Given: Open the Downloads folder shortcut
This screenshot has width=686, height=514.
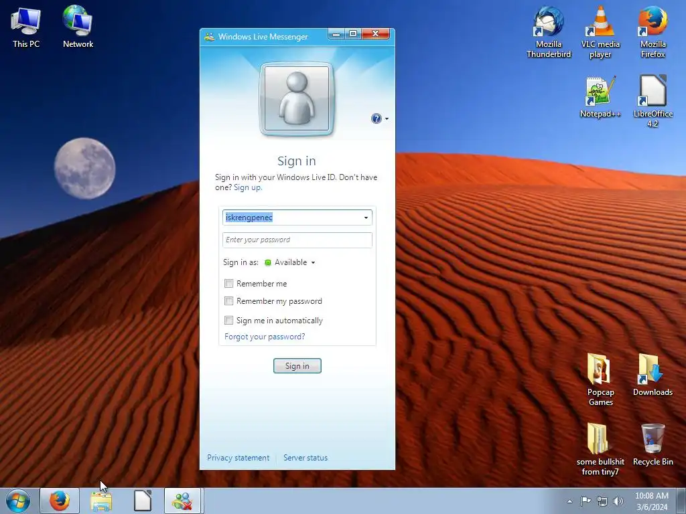Looking at the screenshot, I should (653, 375).
